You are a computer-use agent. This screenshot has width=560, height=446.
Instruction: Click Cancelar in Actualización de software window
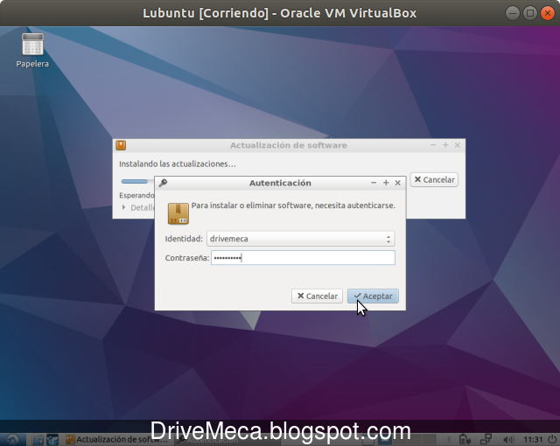434,180
